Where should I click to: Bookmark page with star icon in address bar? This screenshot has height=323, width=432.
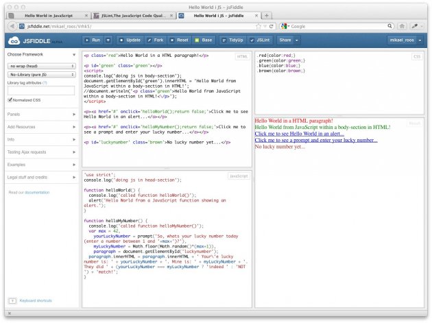pyautogui.click(x=259, y=26)
